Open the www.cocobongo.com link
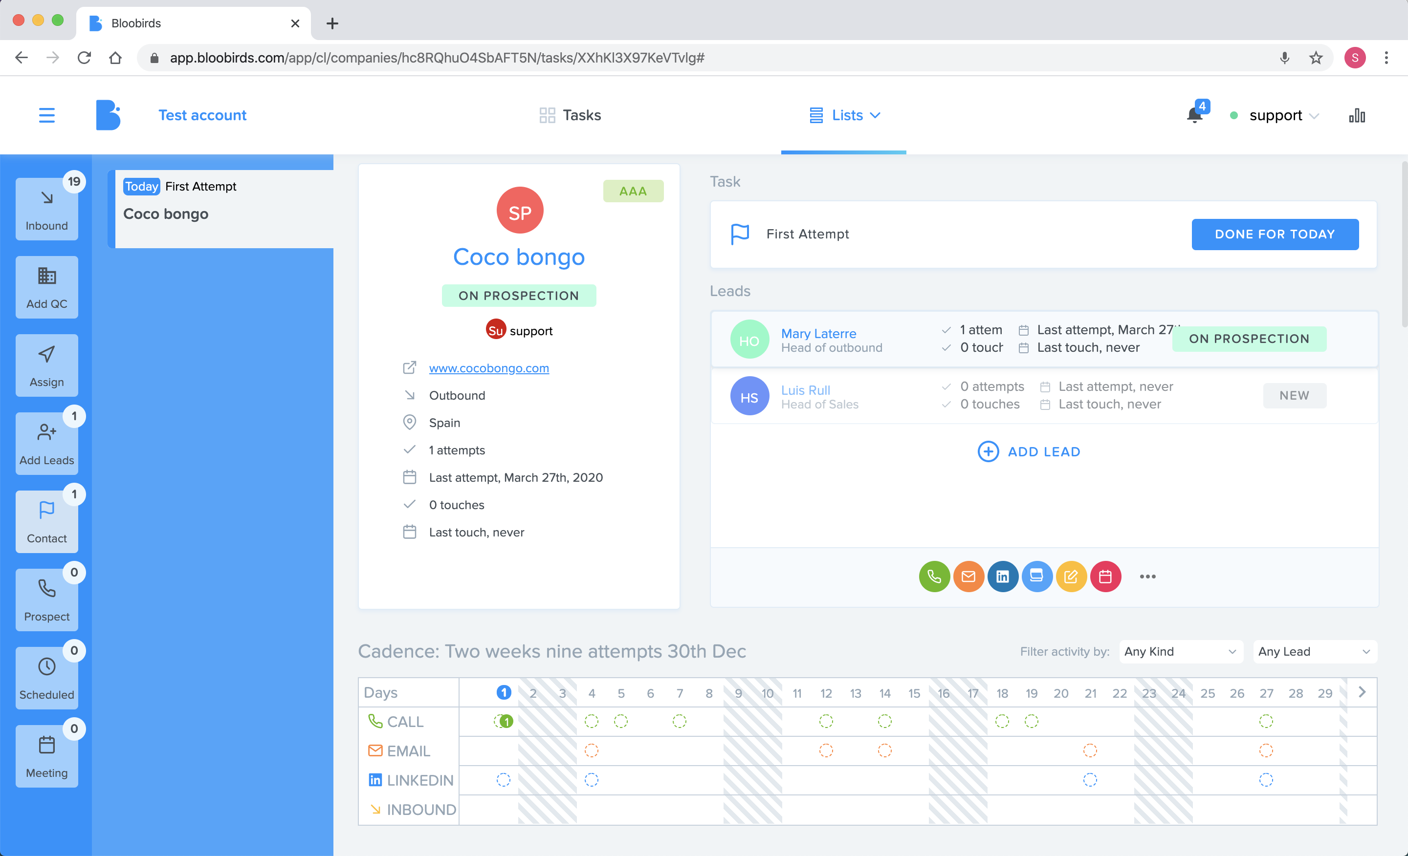The width and height of the screenshot is (1408, 856). 489,368
